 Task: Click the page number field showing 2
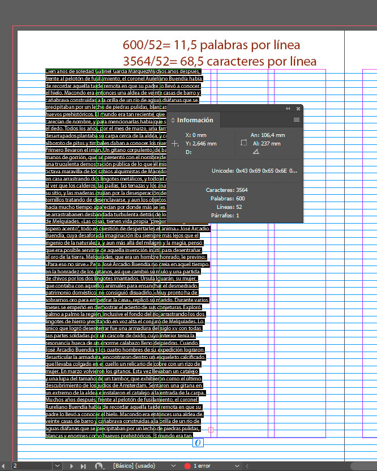coord(31,466)
